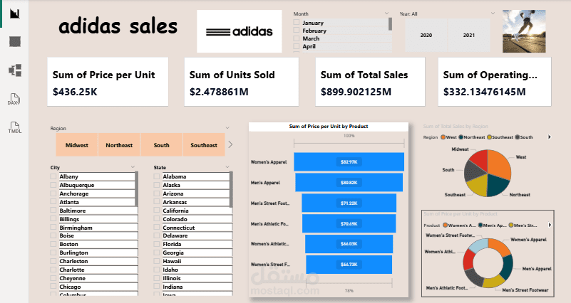Click the Women's A... product legend dot

click(445, 225)
